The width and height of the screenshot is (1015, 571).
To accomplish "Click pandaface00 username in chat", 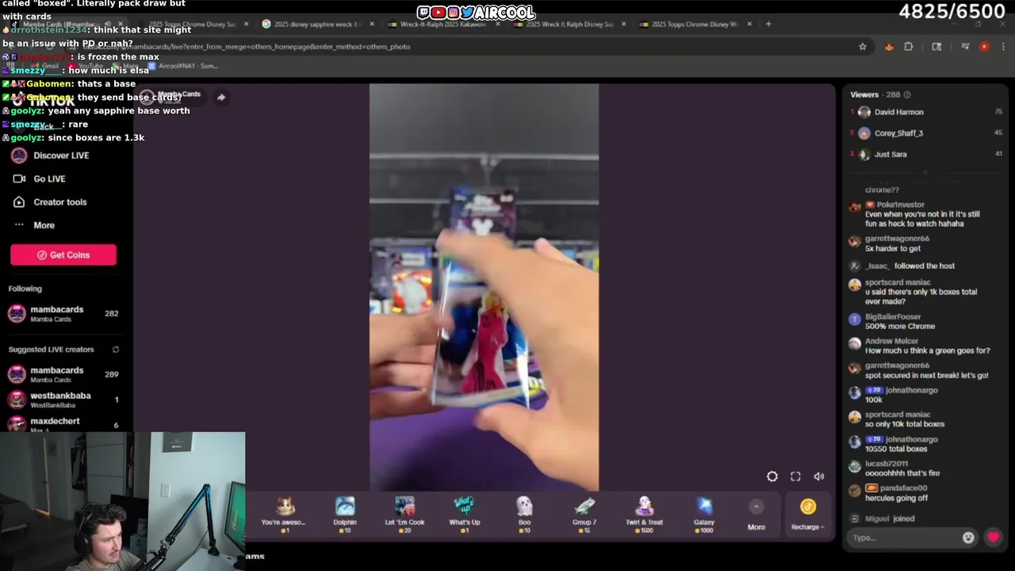I will click(x=903, y=488).
